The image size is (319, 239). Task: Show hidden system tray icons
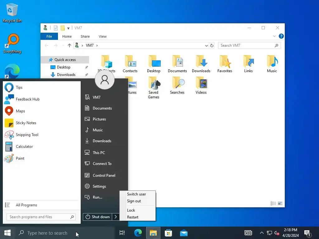click(262, 233)
